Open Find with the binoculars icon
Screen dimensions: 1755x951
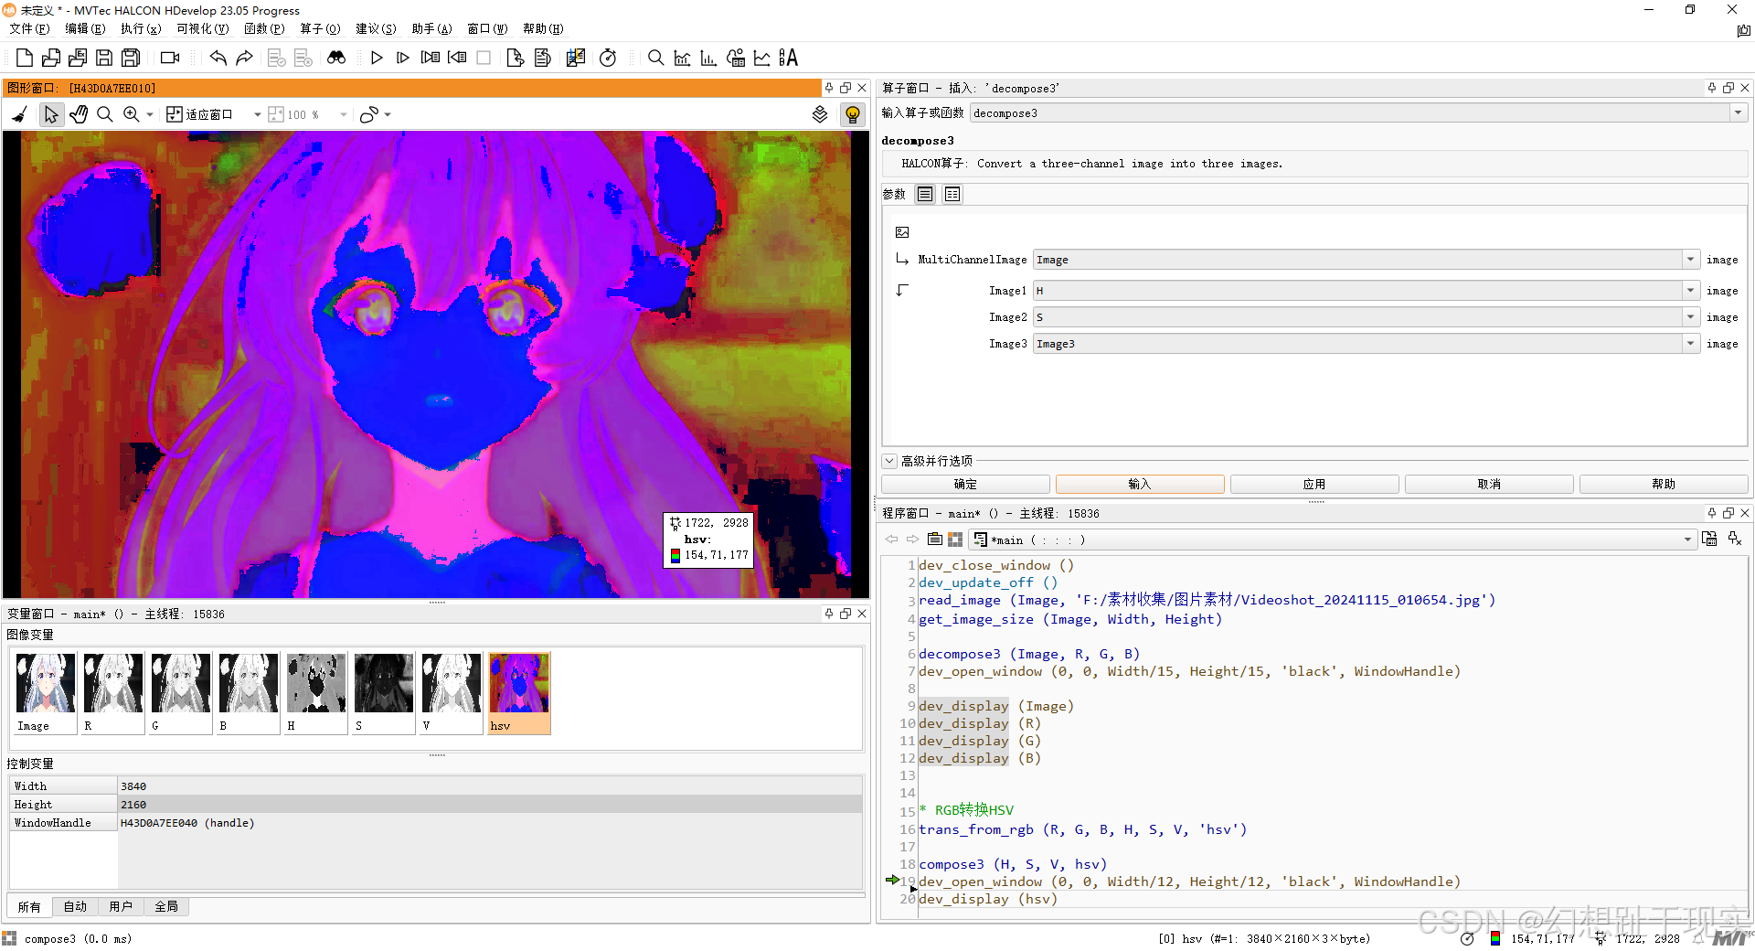(336, 58)
